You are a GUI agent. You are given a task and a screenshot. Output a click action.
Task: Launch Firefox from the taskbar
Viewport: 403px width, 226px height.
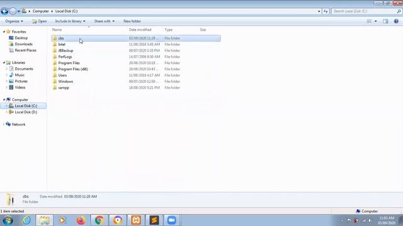coord(81,220)
